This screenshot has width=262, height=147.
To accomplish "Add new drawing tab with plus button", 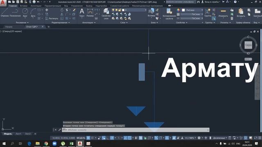I will 48,27.
